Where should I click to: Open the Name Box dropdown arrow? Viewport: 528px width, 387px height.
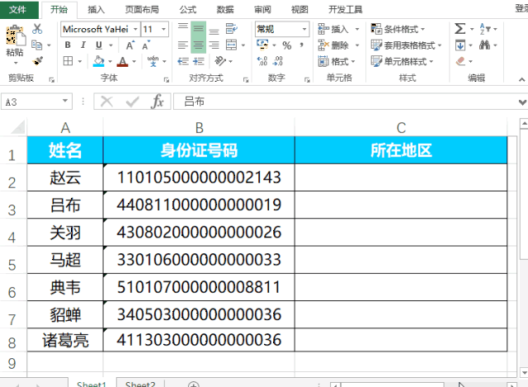click(65, 101)
